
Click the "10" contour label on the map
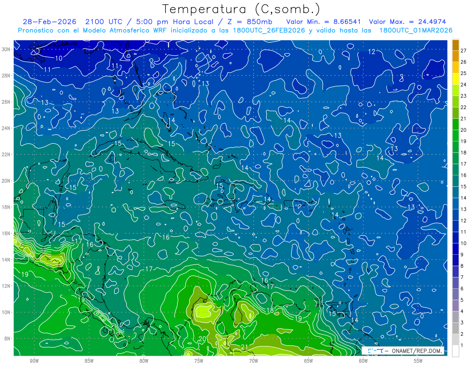pos(58,58)
